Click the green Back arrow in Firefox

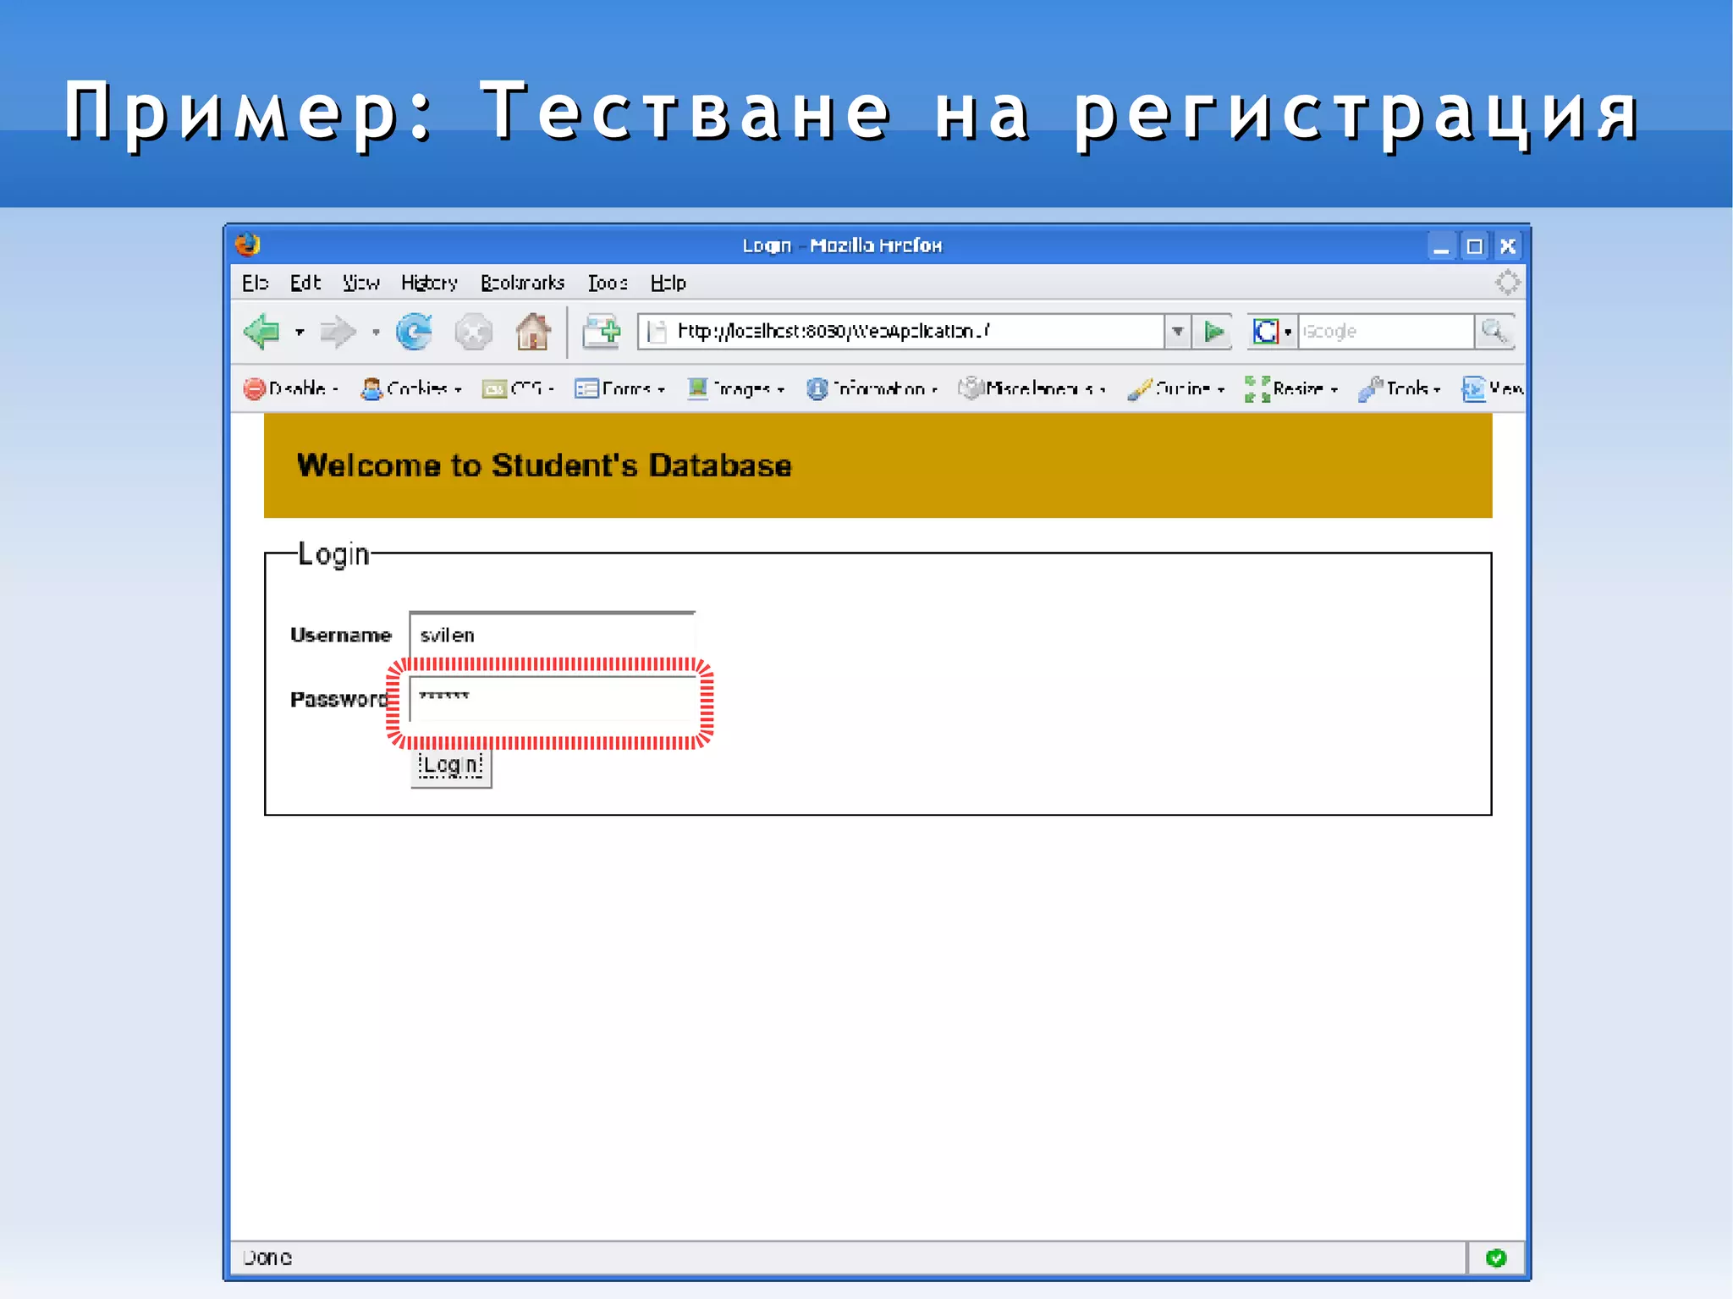click(262, 331)
